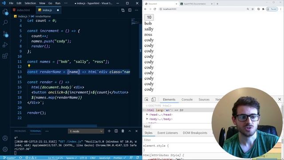
Task: Open the Run menu
Action: coord(58,3)
